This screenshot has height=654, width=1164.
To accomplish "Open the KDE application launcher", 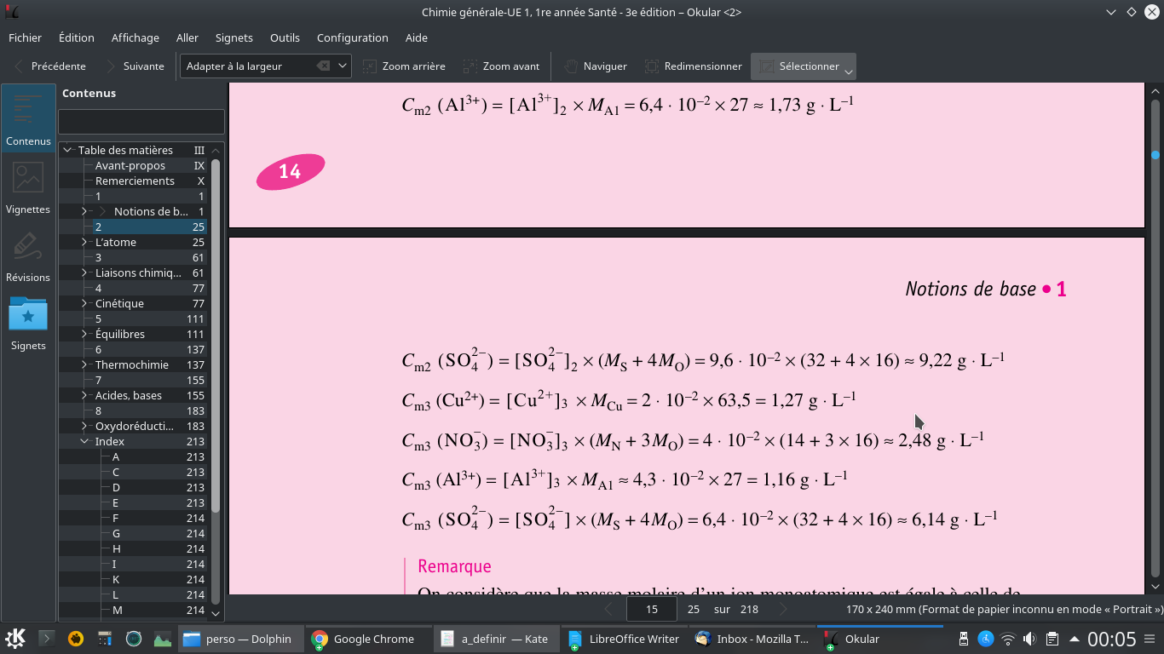I will click(x=15, y=639).
